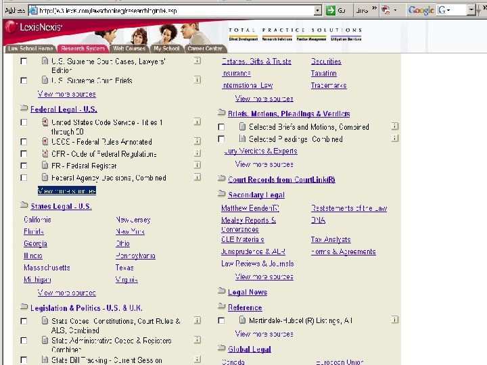This screenshot has width=487, height=365.
Task: Show info for CFR Code of Federal Regulations
Action: coord(198,153)
